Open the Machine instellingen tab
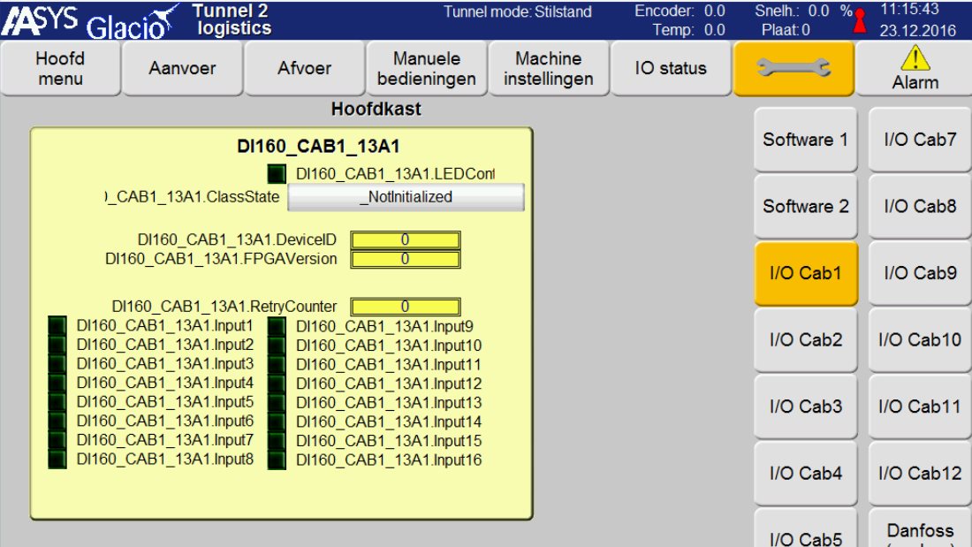The height and width of the screenshot is (547, 972). coord(548,69)
